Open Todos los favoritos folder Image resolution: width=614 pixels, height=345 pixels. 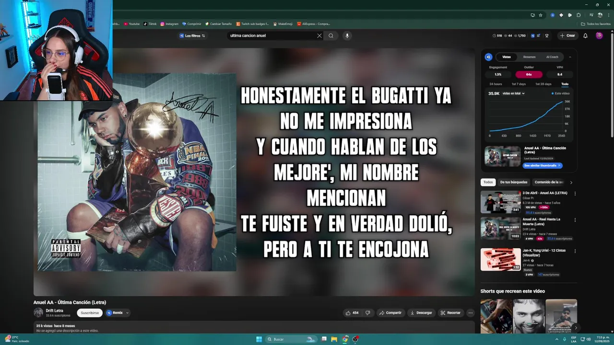coord(596,23)
